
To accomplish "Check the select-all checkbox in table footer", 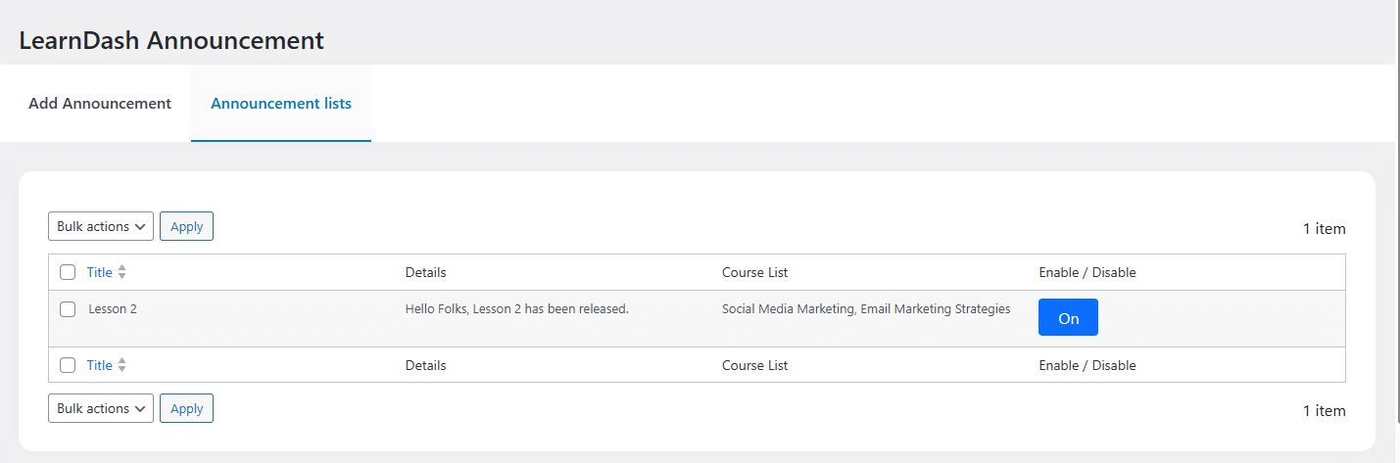I will [x=68, y=365].
